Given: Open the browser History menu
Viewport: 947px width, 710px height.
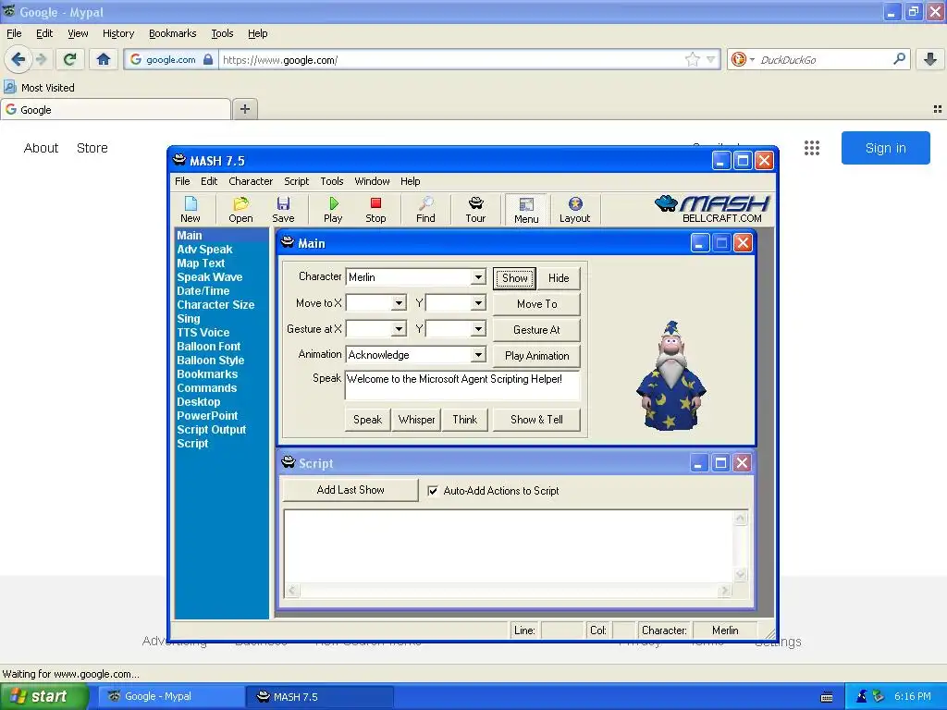Looking at the screenshot, I should point(118,33).
